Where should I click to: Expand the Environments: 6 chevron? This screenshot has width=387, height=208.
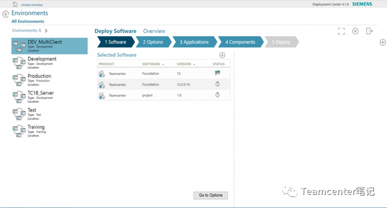pos(46,31)
